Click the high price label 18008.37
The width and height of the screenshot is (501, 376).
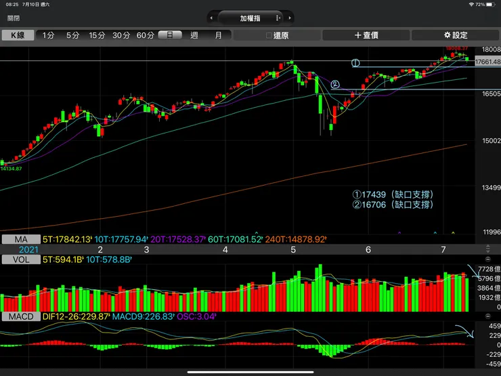[457, 48]
